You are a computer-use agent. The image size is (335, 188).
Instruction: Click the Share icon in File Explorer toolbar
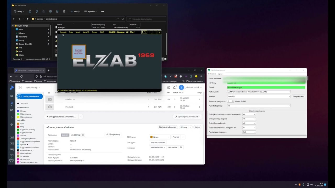click(57, 11)
